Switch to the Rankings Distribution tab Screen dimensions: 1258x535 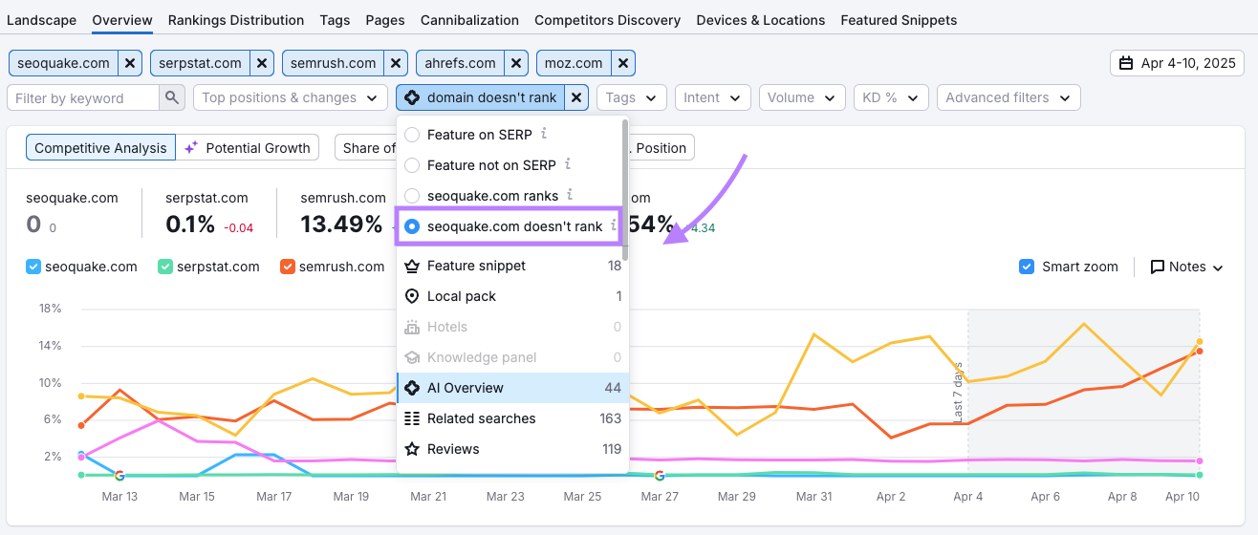[x=236, y=20]
